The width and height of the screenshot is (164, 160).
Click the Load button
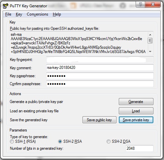[136, 111]
